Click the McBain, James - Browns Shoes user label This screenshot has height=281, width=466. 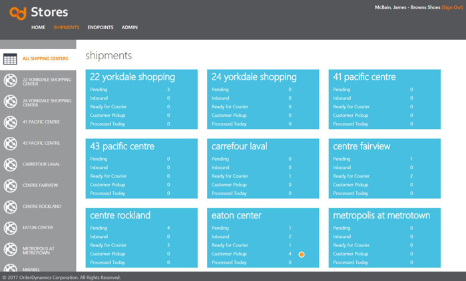407,7
